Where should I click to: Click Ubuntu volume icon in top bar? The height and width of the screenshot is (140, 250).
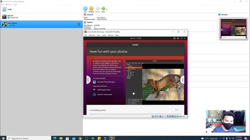(x=178, y=38)
